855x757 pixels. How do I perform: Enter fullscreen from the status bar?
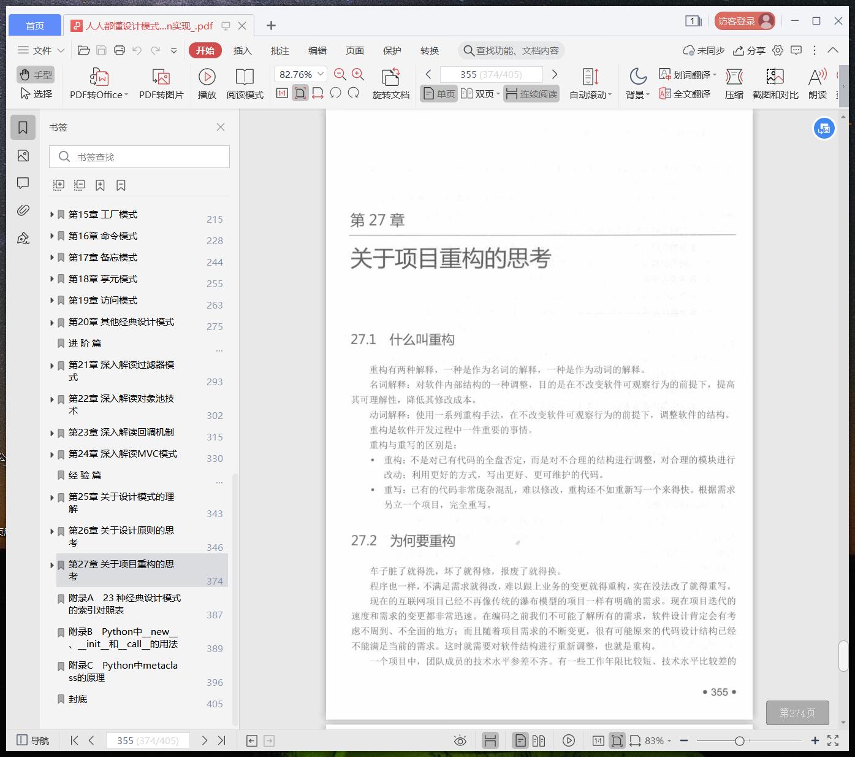pyautogui.click(x=833, y=740)
